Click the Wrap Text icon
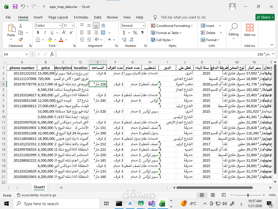This screenshot has width=278, height=209. pos(103,26)
